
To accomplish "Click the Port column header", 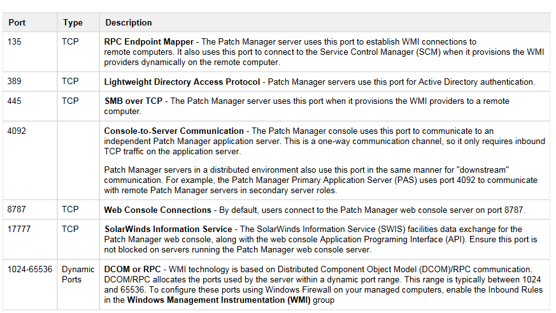I will (x=30, y=22).
